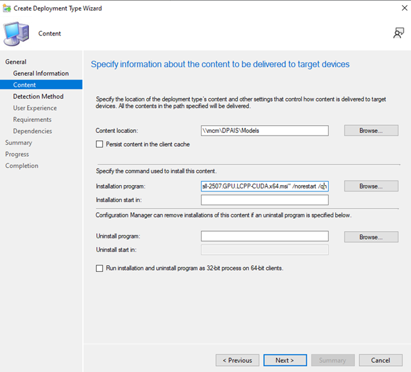Click the Progress step in sidebar
This screenshot has width=411, height=372.
[17, 154]
